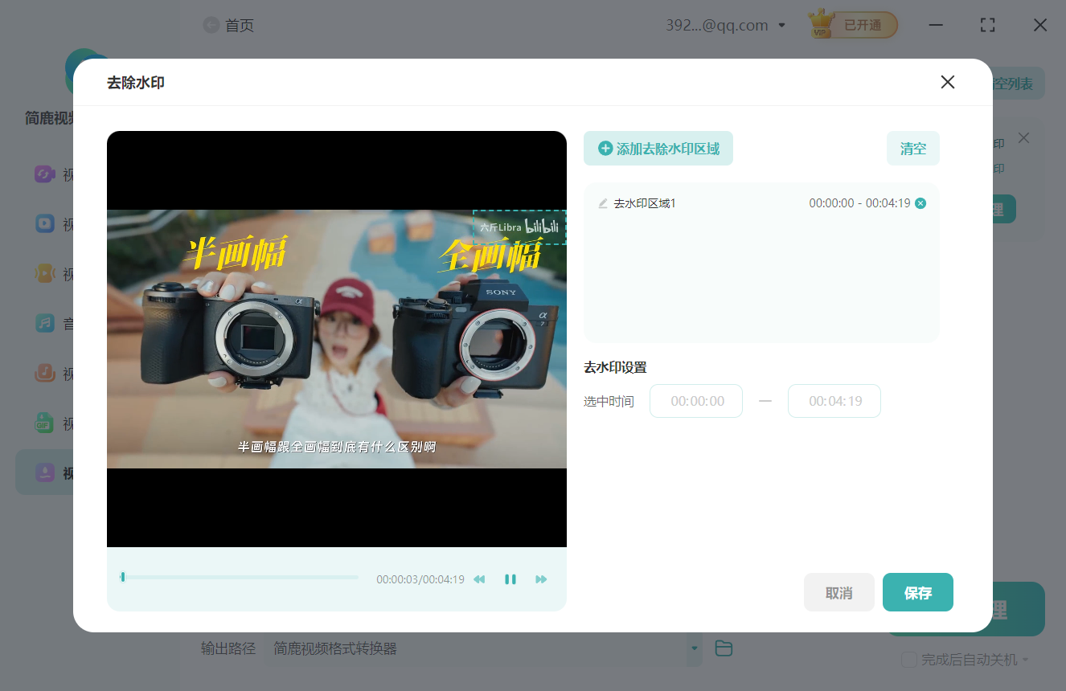
Task: Save the watermark settings with 保存
Action: click(917, 593)
